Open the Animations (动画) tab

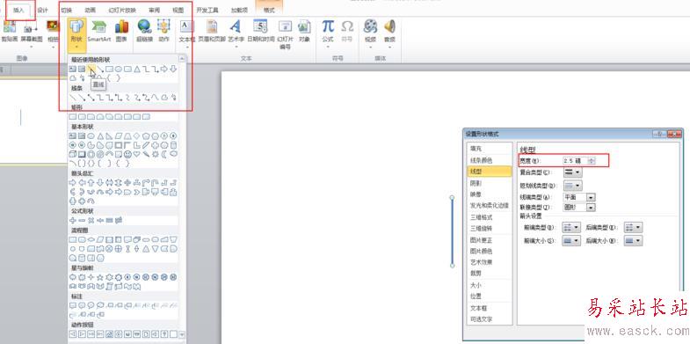click(x=90, y=11)
